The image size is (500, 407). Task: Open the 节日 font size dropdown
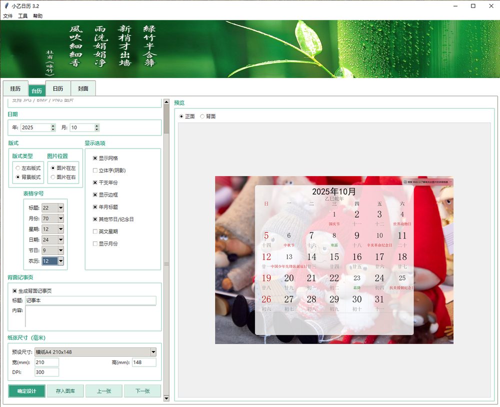click(x=60, y=250)
